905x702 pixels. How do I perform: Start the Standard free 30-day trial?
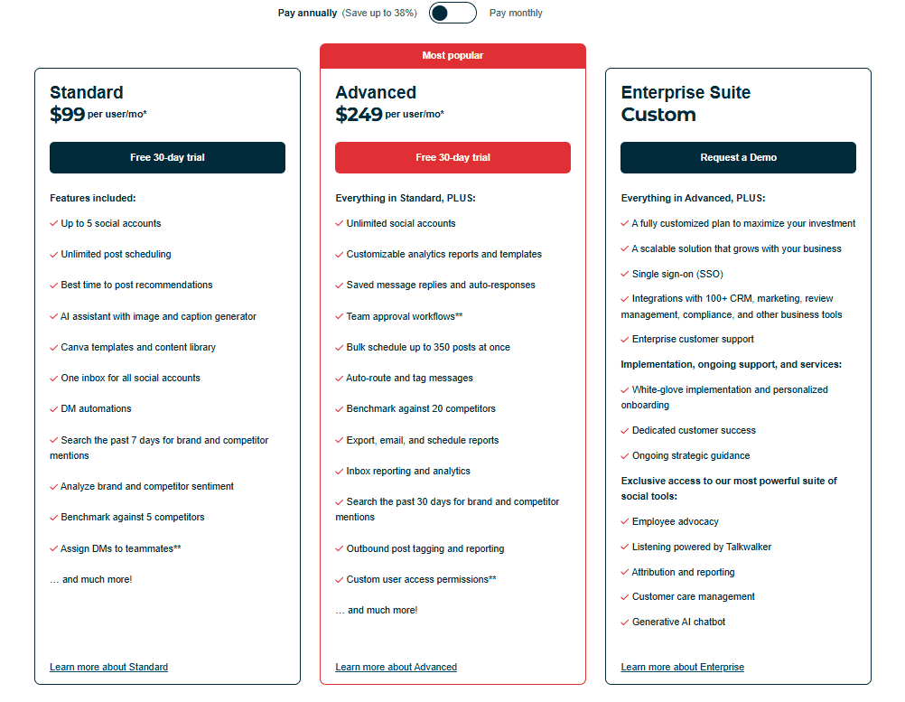167,157
